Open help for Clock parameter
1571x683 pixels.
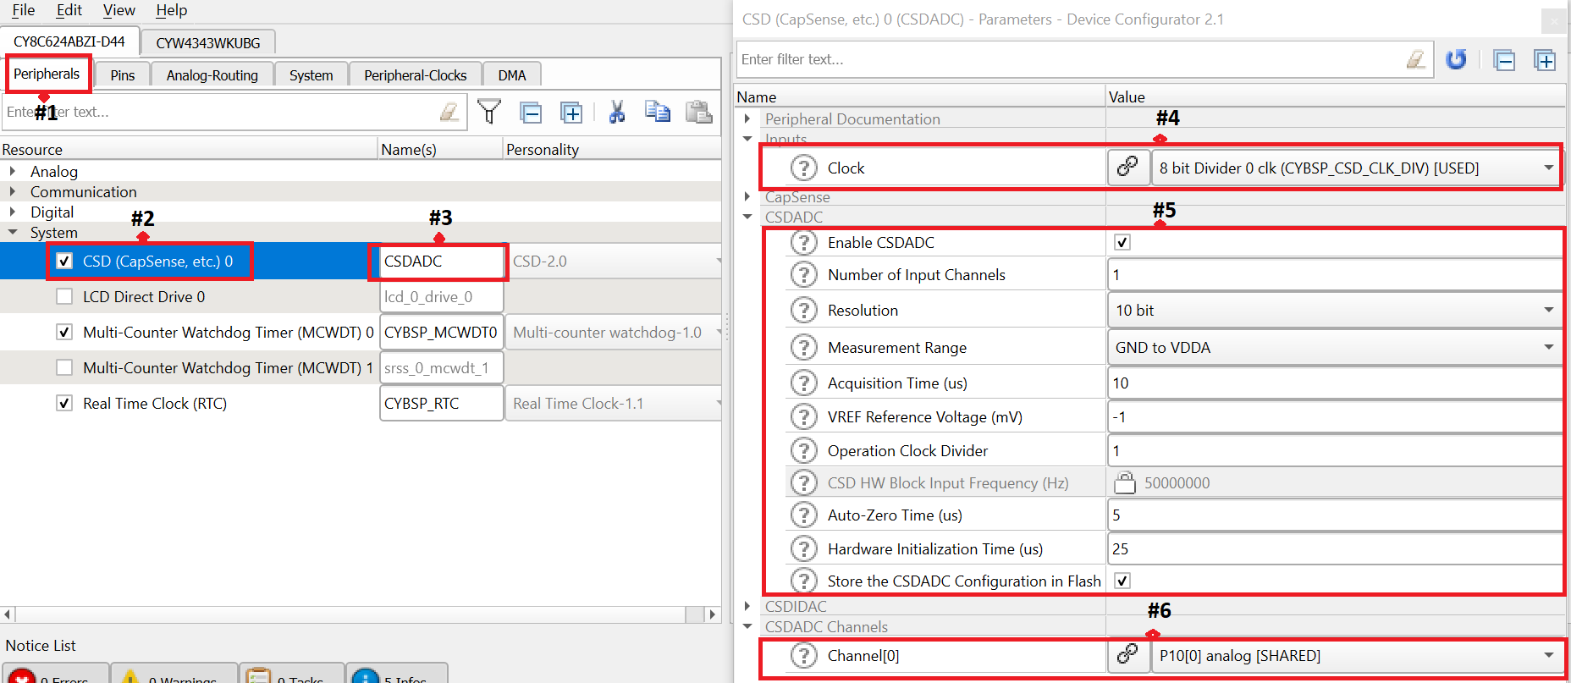[803, 168]
